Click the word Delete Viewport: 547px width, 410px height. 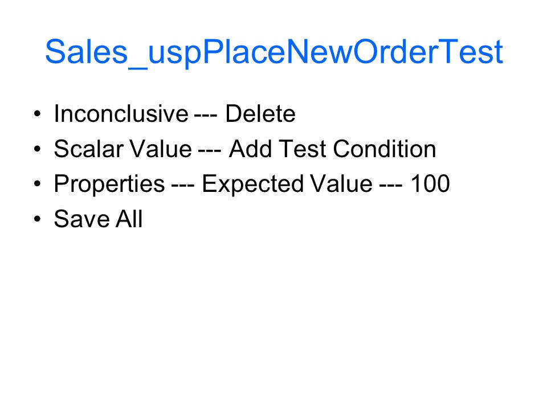tap(260, 114)
